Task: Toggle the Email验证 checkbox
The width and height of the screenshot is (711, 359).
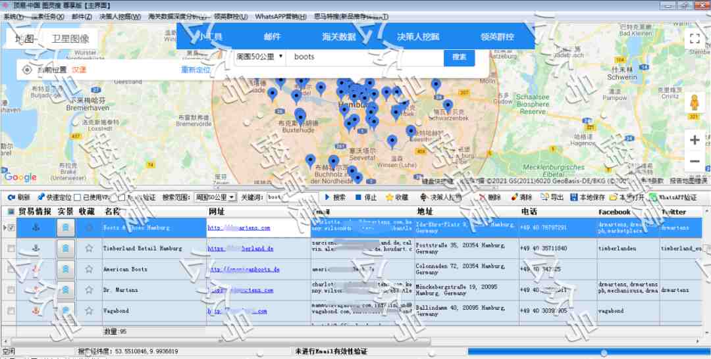Action: (x=122, y=197)
